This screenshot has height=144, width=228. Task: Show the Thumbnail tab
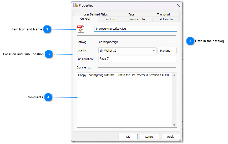[x=163, y=14]
